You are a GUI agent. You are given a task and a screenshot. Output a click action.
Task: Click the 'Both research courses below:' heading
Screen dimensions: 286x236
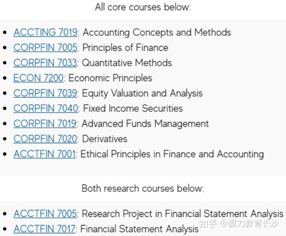[143, 188]
